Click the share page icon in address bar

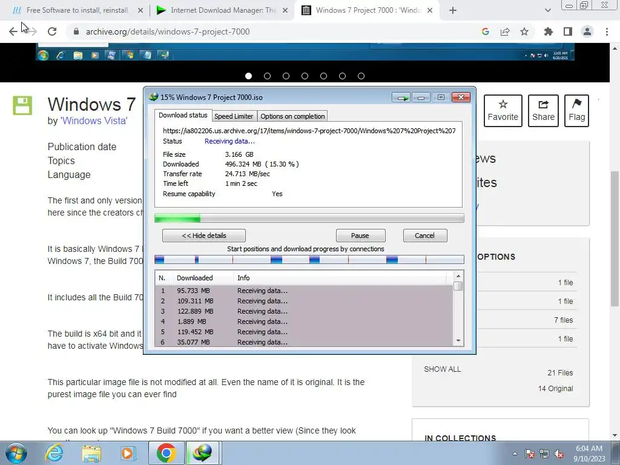click(505, 31)
